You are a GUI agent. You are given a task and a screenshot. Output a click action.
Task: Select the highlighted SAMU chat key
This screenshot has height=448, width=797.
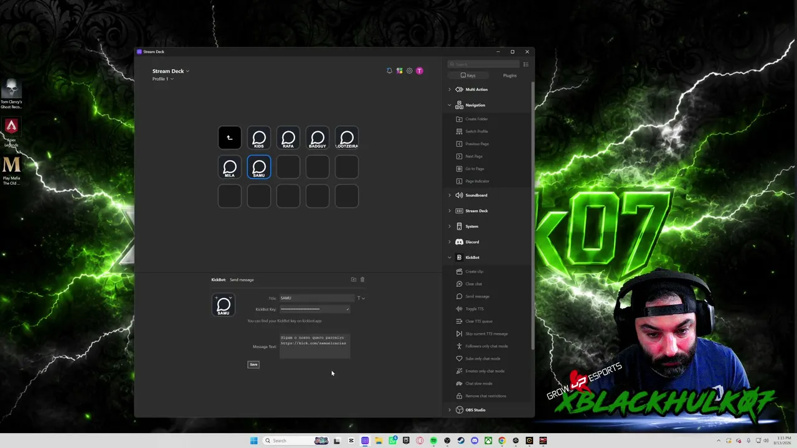(259, 167)
